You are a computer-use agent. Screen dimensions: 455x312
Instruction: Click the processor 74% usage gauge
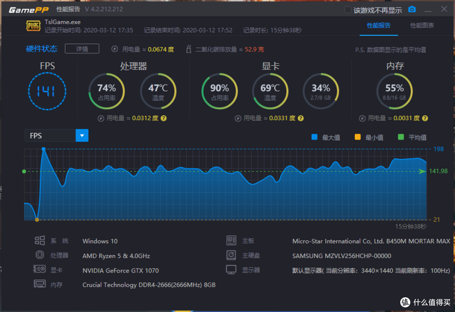(x=107, y=91)
